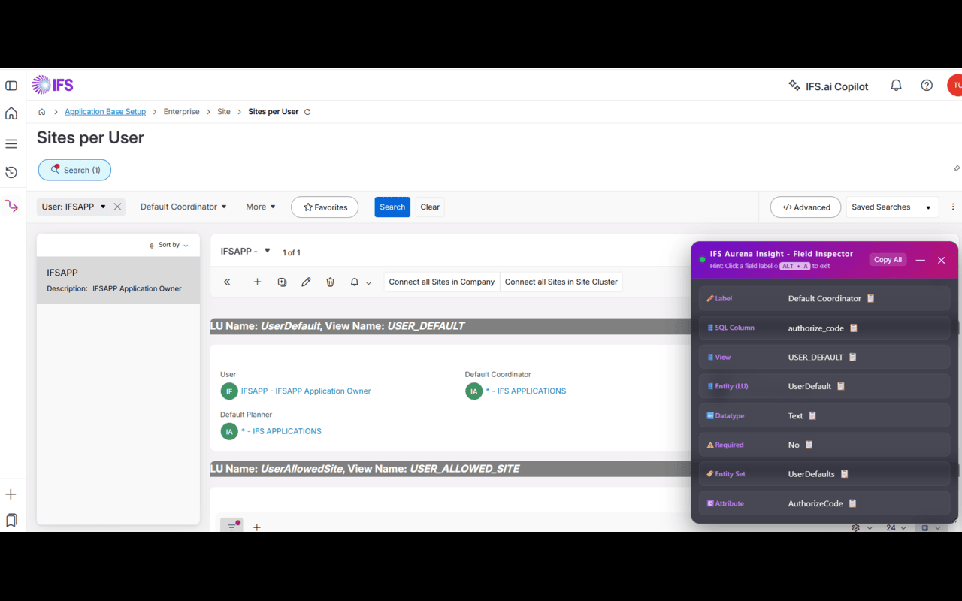Copy the View value USER_DEFAULT
962x601 pixels.
click(853, 357)
